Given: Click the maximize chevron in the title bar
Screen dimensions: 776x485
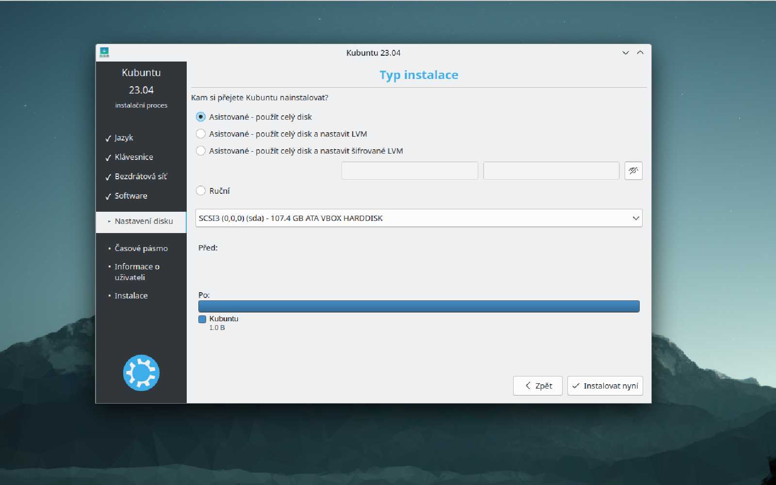Looking at the screenshot, I should click(x=640, y=53).
